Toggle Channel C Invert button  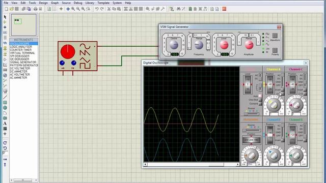(305, 90)
